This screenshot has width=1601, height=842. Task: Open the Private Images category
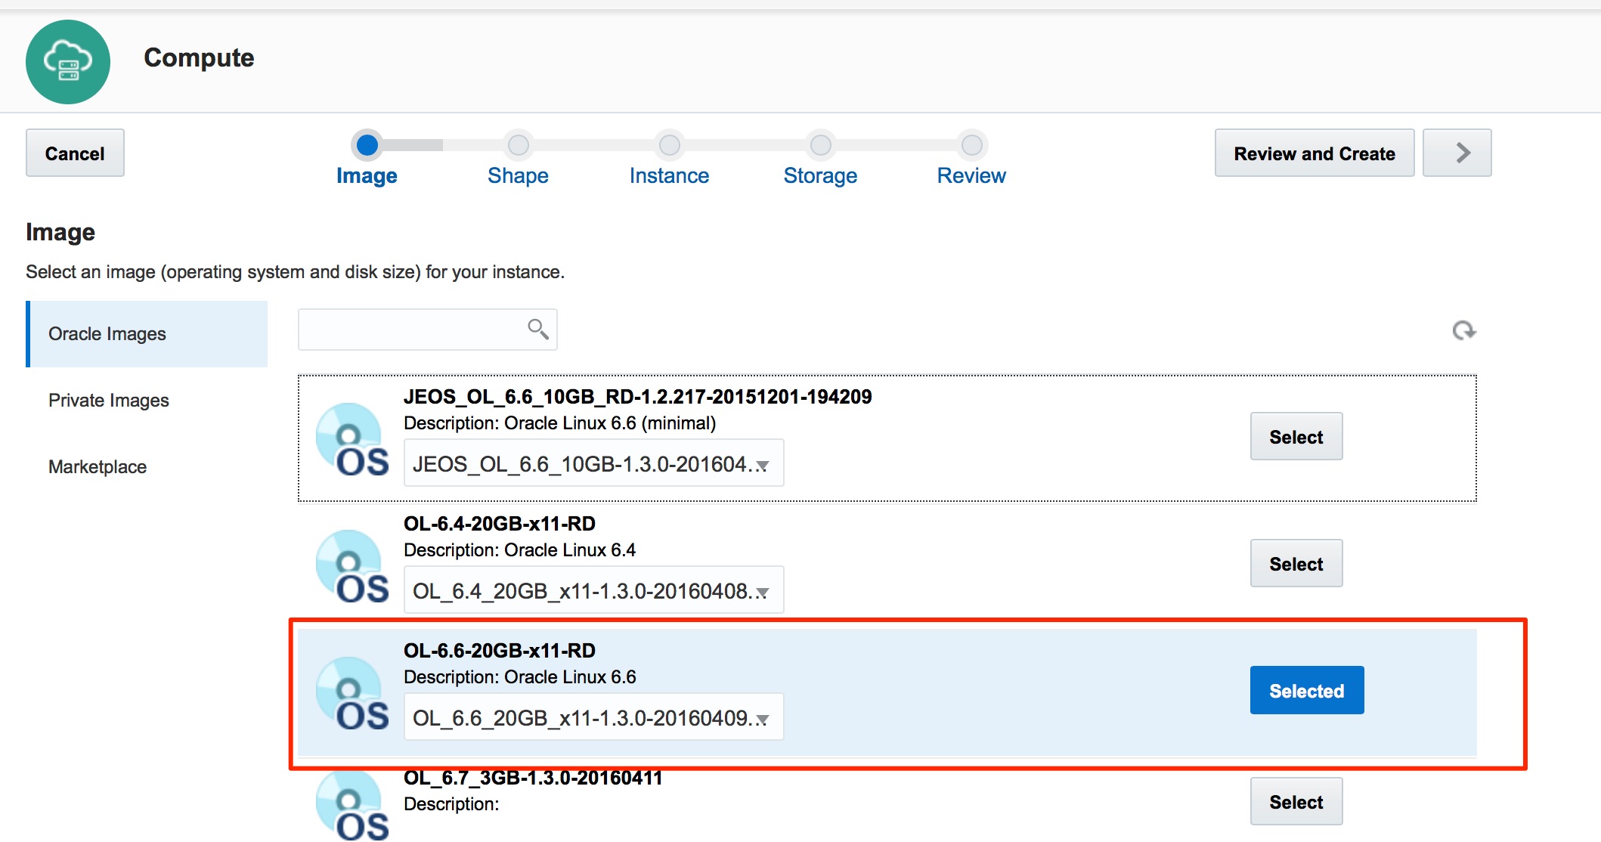(147, 401)
